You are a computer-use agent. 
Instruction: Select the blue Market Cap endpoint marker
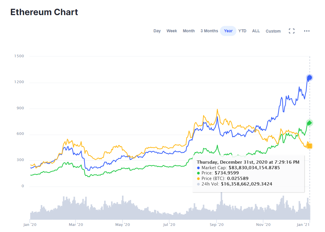click(309, 77)
